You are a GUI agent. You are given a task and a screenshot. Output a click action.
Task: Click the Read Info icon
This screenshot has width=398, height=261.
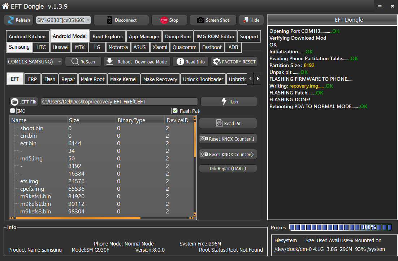(180, 62)
